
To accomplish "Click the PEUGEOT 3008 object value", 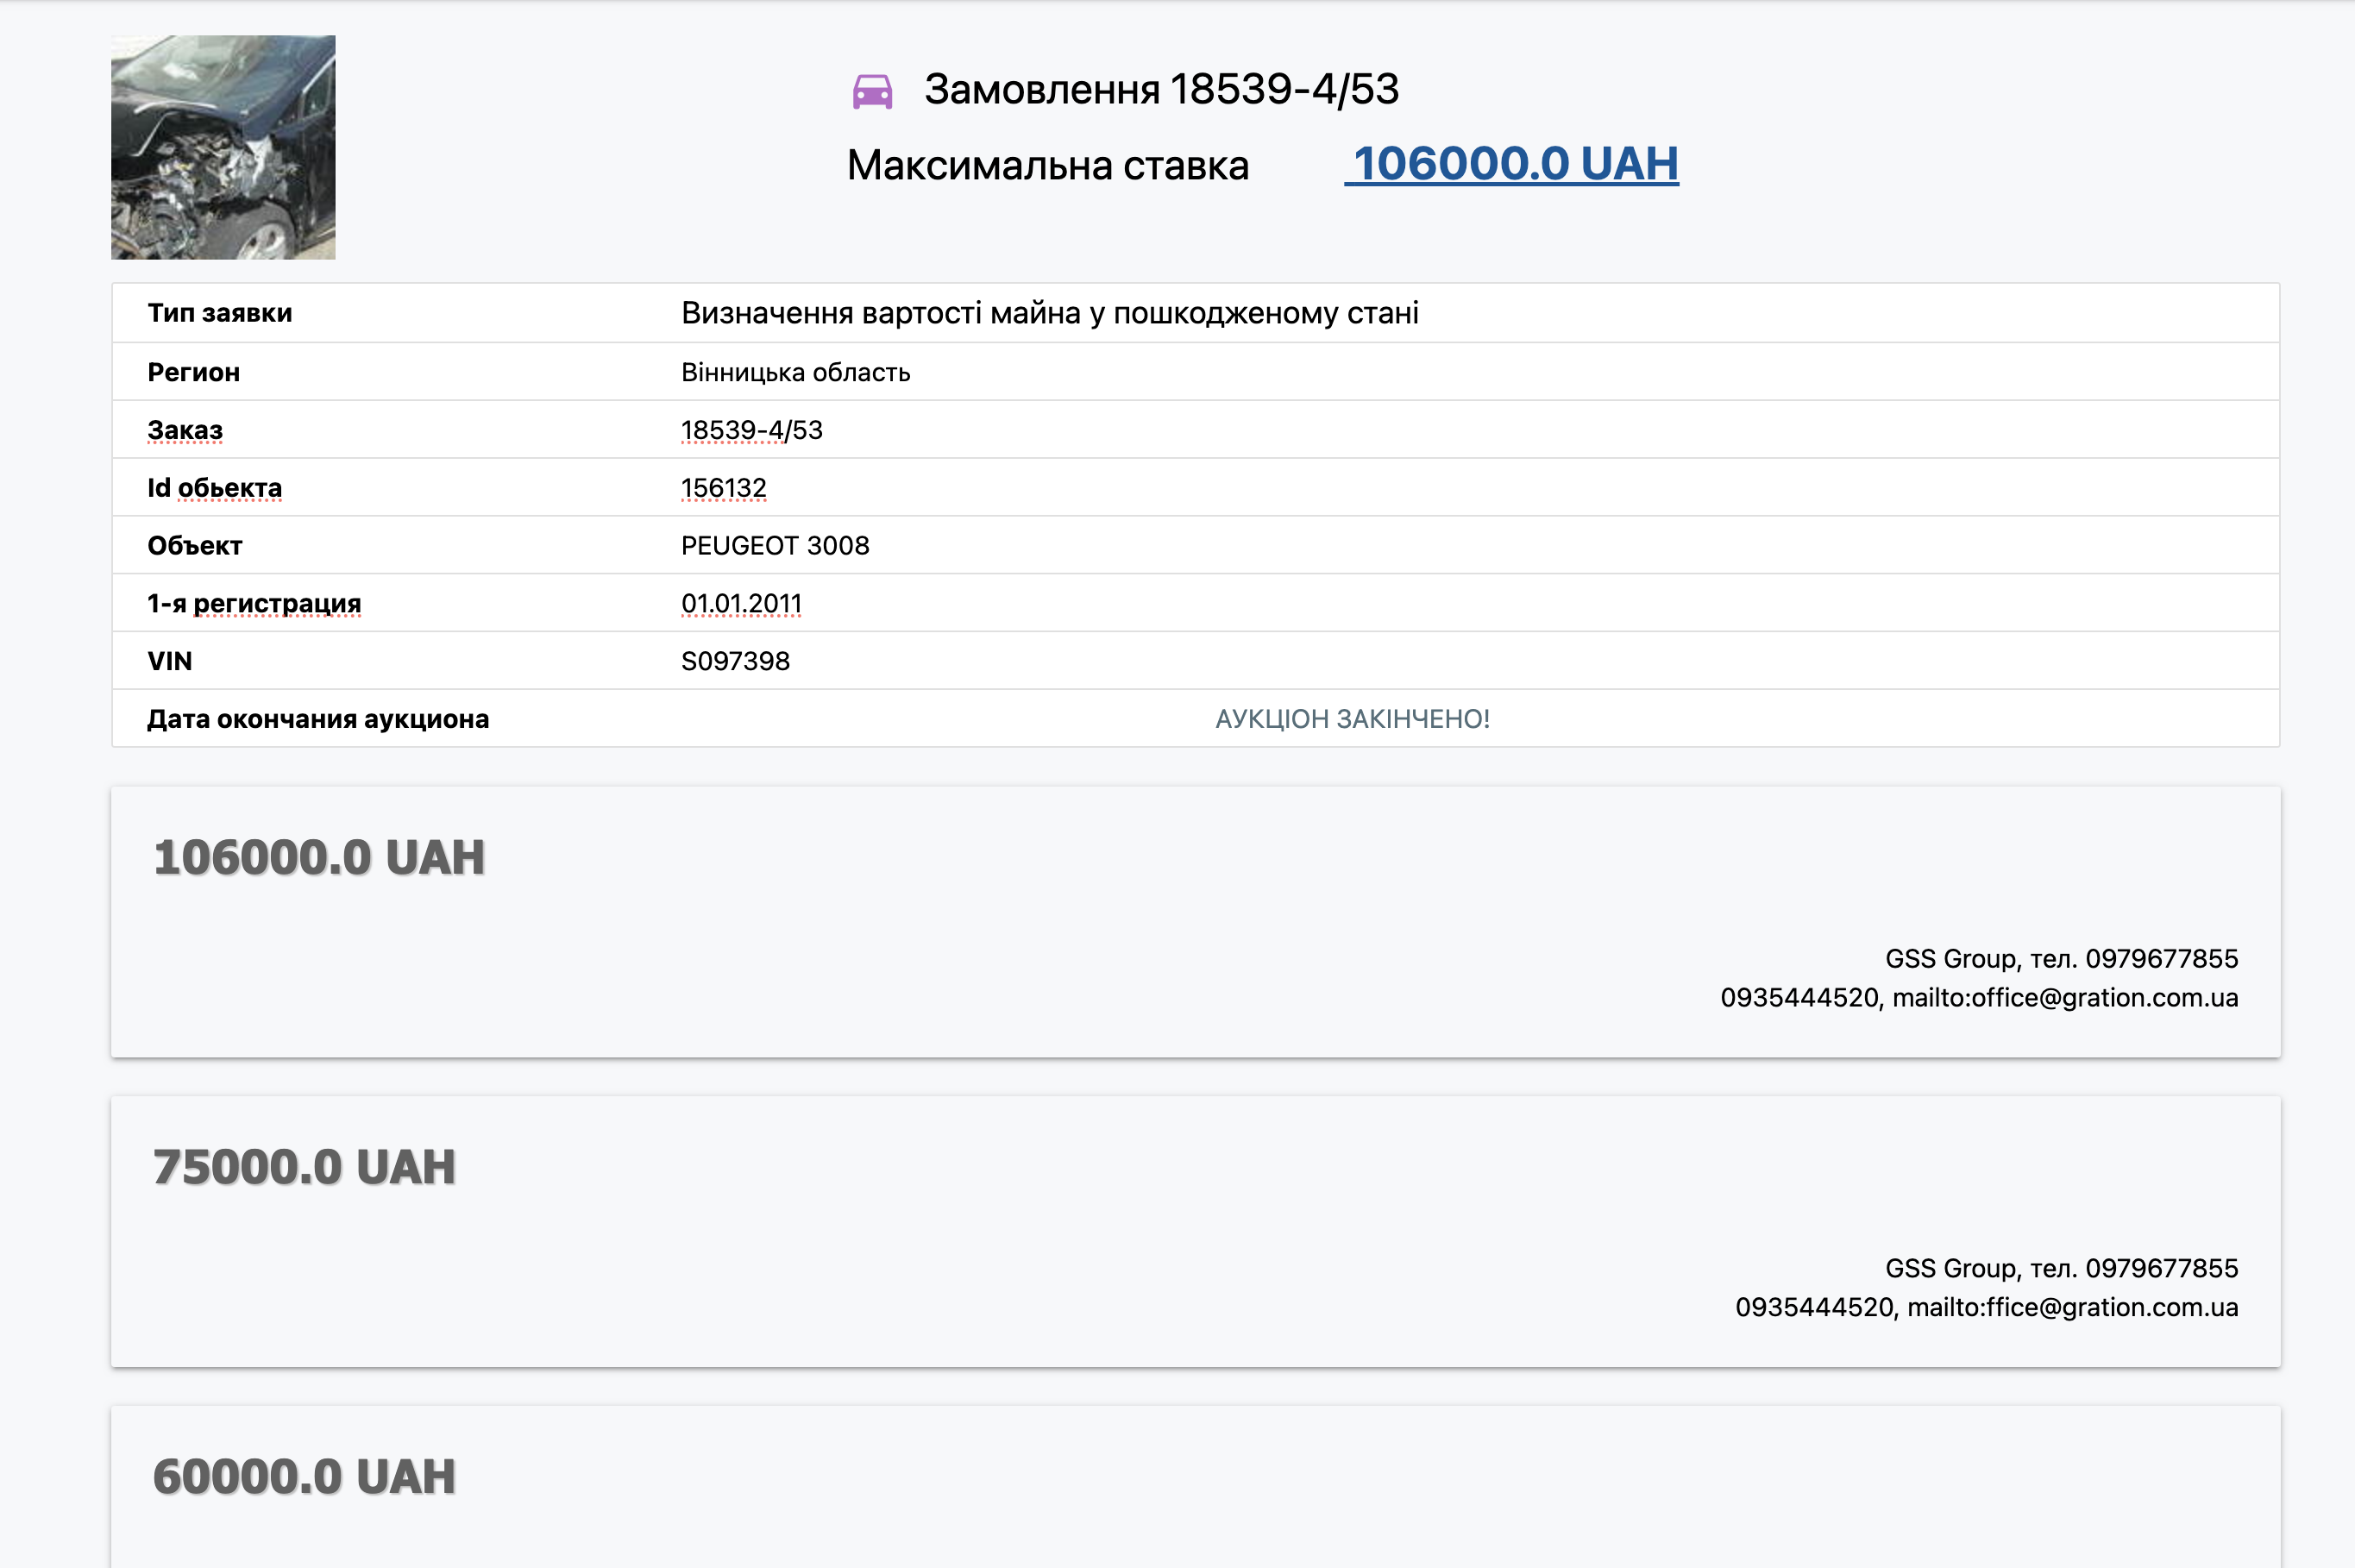I will click(774, 545).
